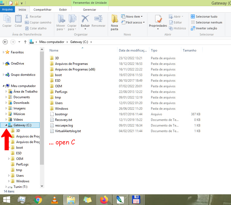Open VLC media player from taskbar
231x205 pixels.
click(x=54, y=199)
